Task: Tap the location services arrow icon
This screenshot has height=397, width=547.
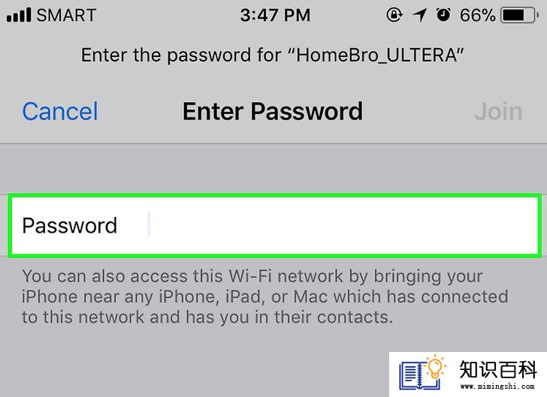Action: [420, 15]
